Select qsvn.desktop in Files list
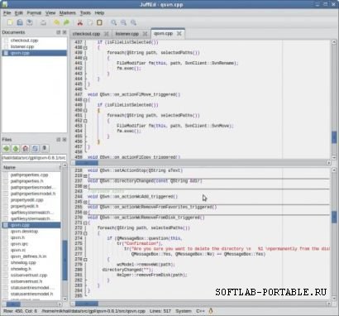 point(31,231)
